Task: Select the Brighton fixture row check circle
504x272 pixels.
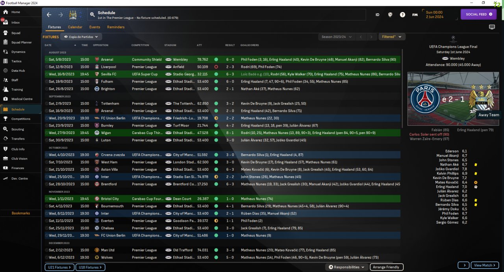Action: (x=46, y=89)
